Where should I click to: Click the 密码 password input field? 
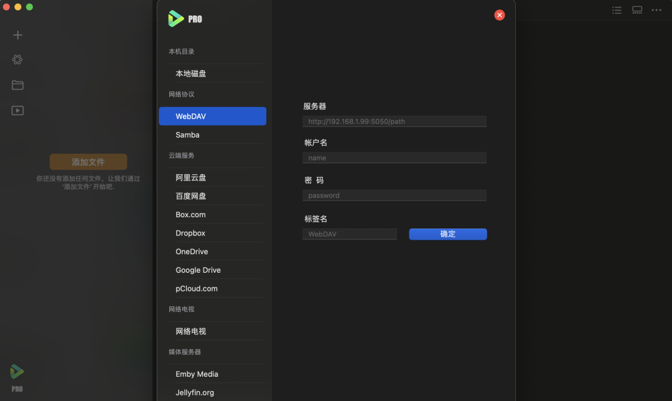(394, 196)
